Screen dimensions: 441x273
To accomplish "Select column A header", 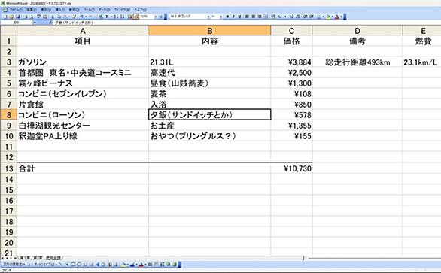I will [83, 30].
